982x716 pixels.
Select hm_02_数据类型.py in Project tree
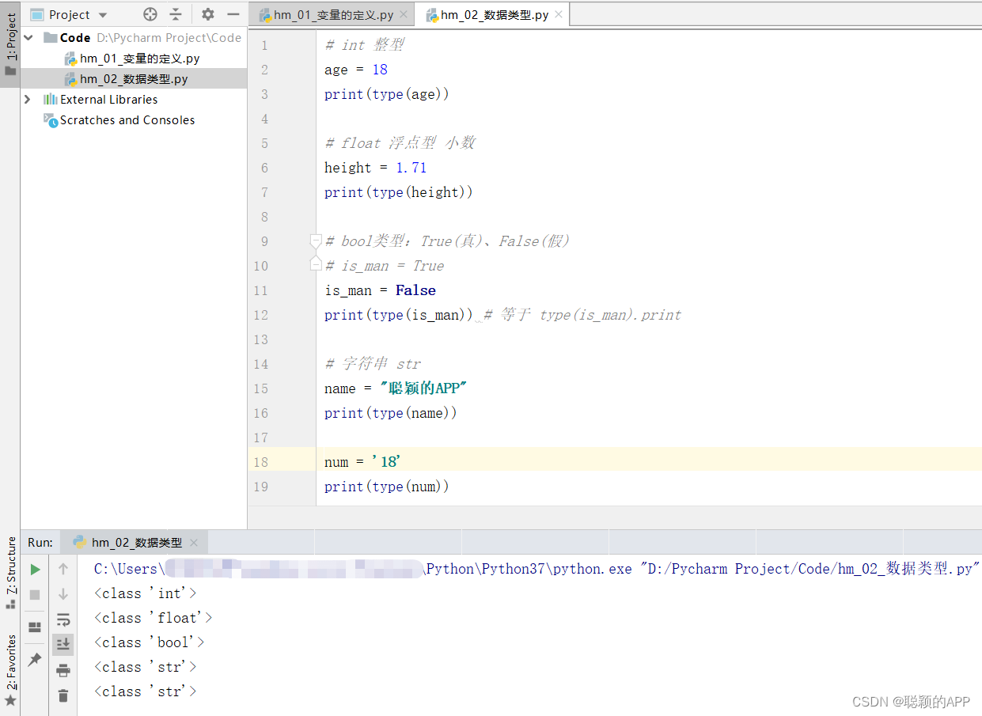[134, 79]
